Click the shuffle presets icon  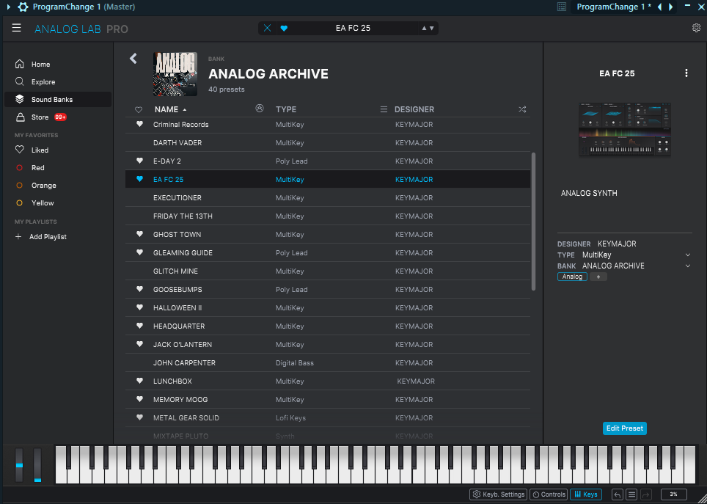pos(521,109)
